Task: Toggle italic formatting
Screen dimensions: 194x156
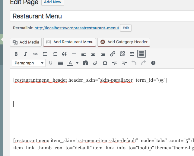Action: coord(26,54)
